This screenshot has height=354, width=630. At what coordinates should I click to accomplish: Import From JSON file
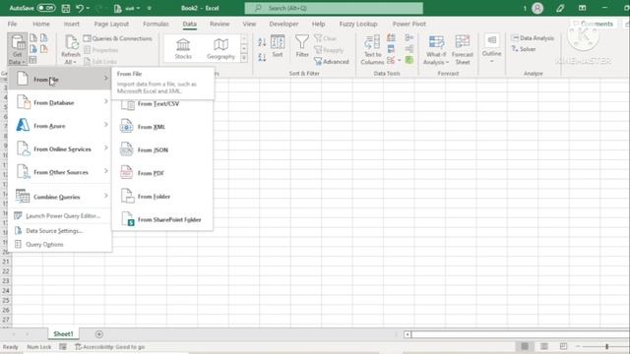pos(162,150)
